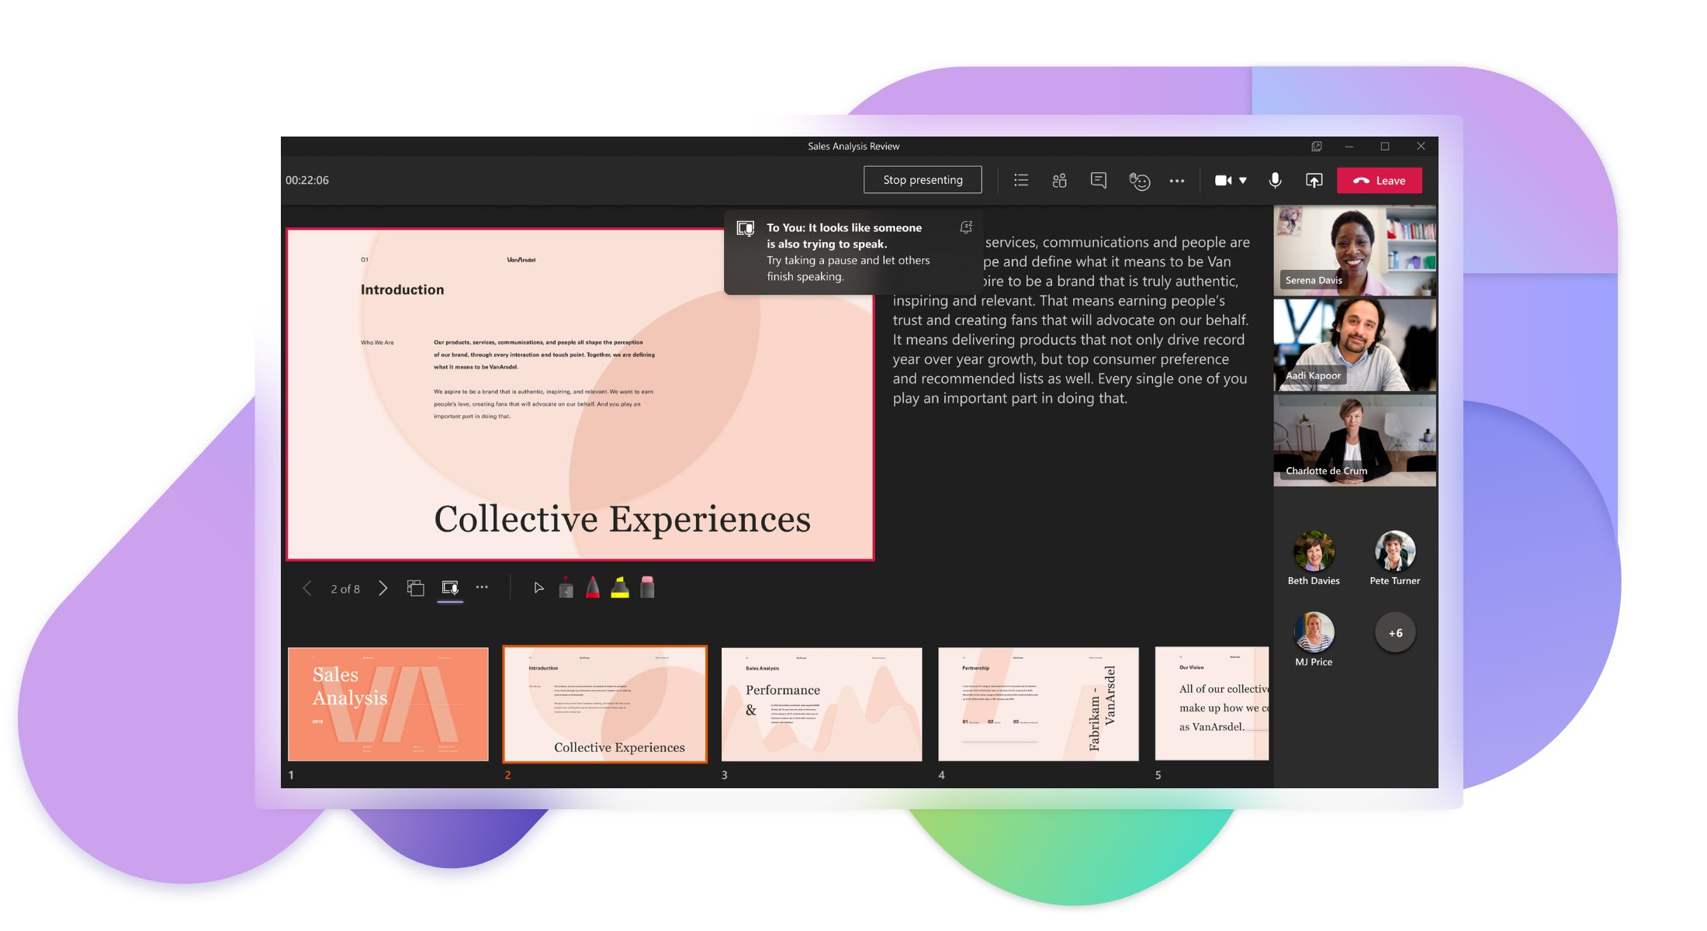The width and height of the screenshot is (1707, 931).
Task: Toggle presenter mode with camera
Action: [x=451, y=587]
